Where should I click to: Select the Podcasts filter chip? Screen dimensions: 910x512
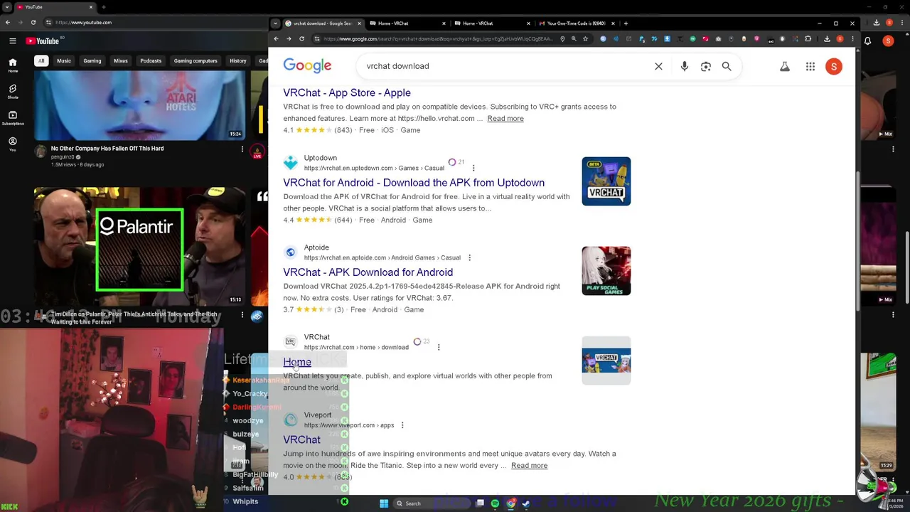[151, 60]
